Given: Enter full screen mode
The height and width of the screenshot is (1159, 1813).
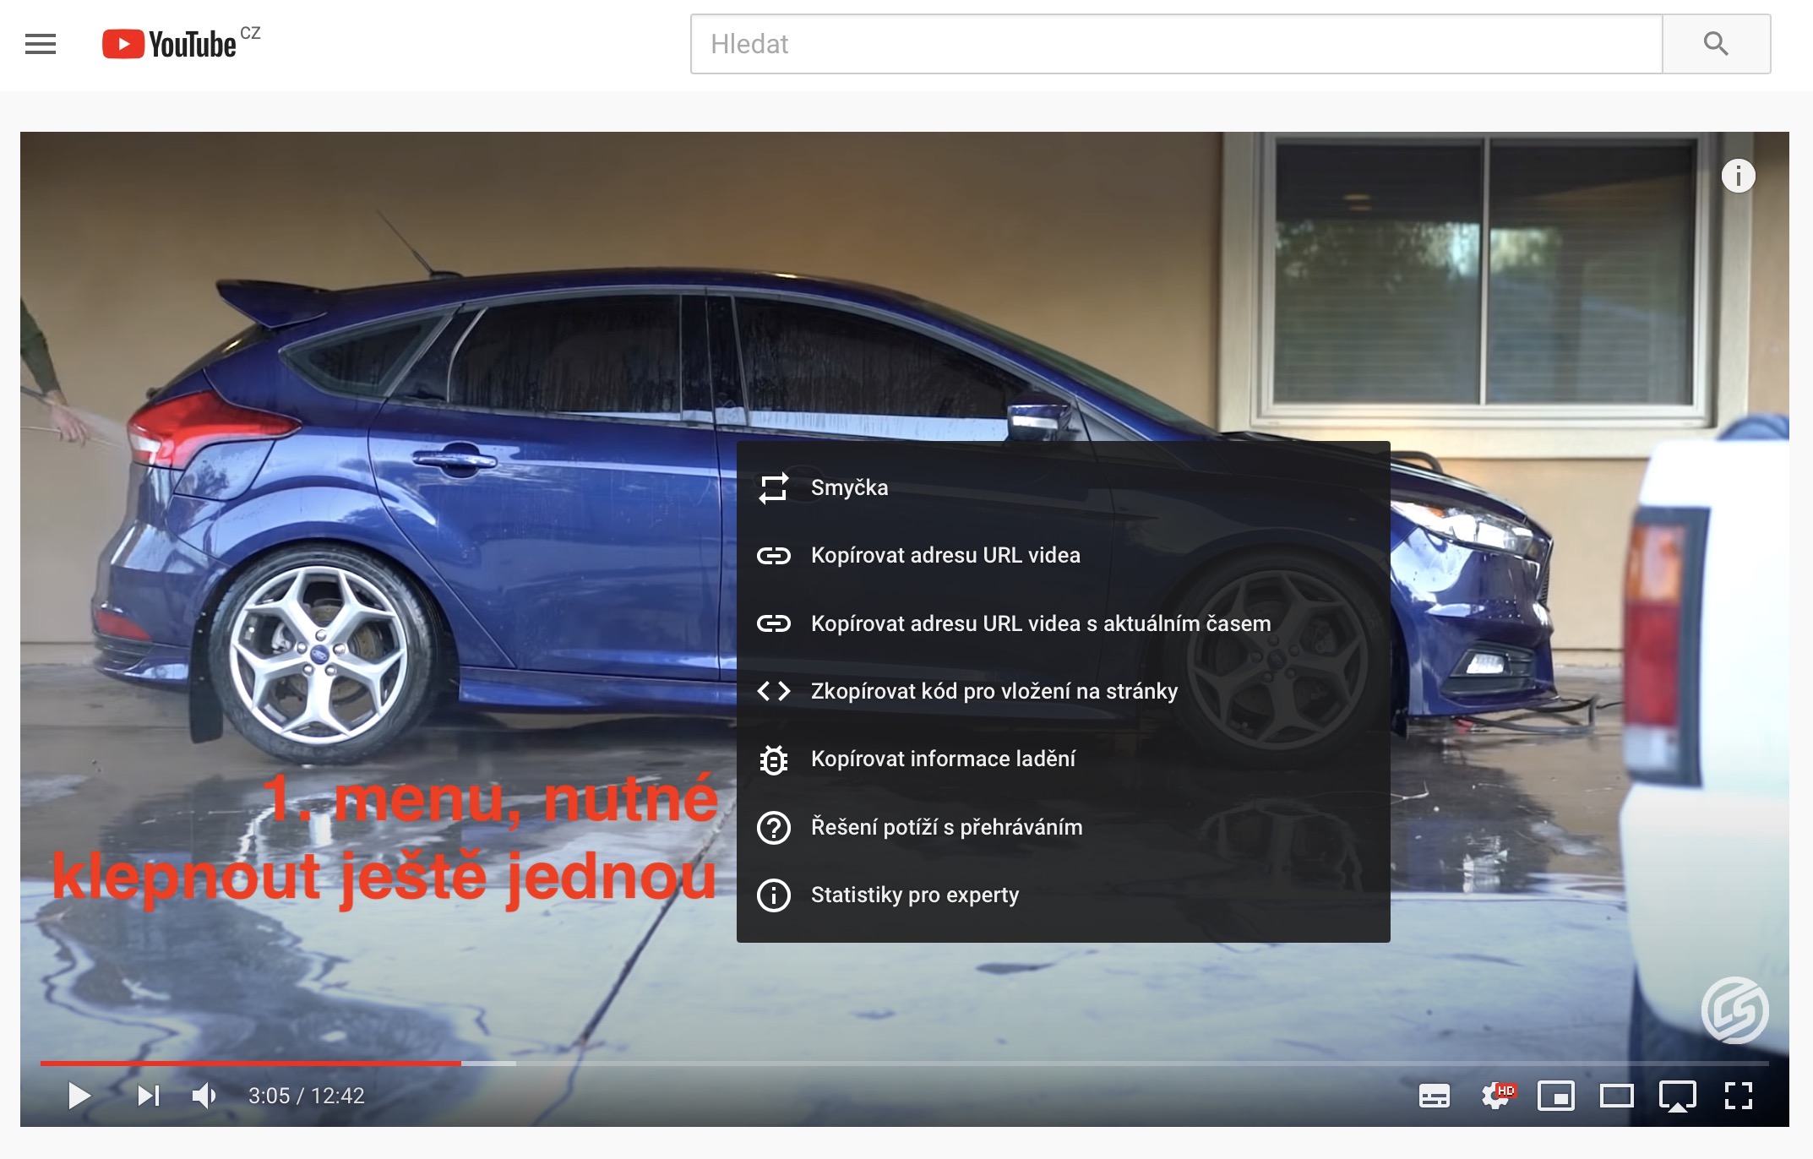Looking at the screenshot, I should click(1738, 1096).
